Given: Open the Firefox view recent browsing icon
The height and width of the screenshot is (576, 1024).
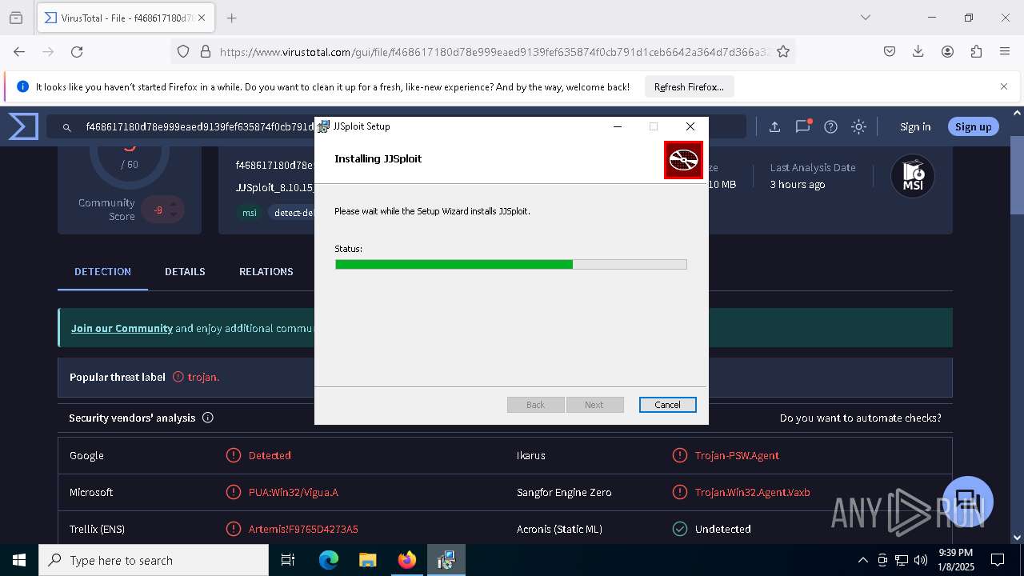Looking at the screenshot, I should (x=16, y=18).
